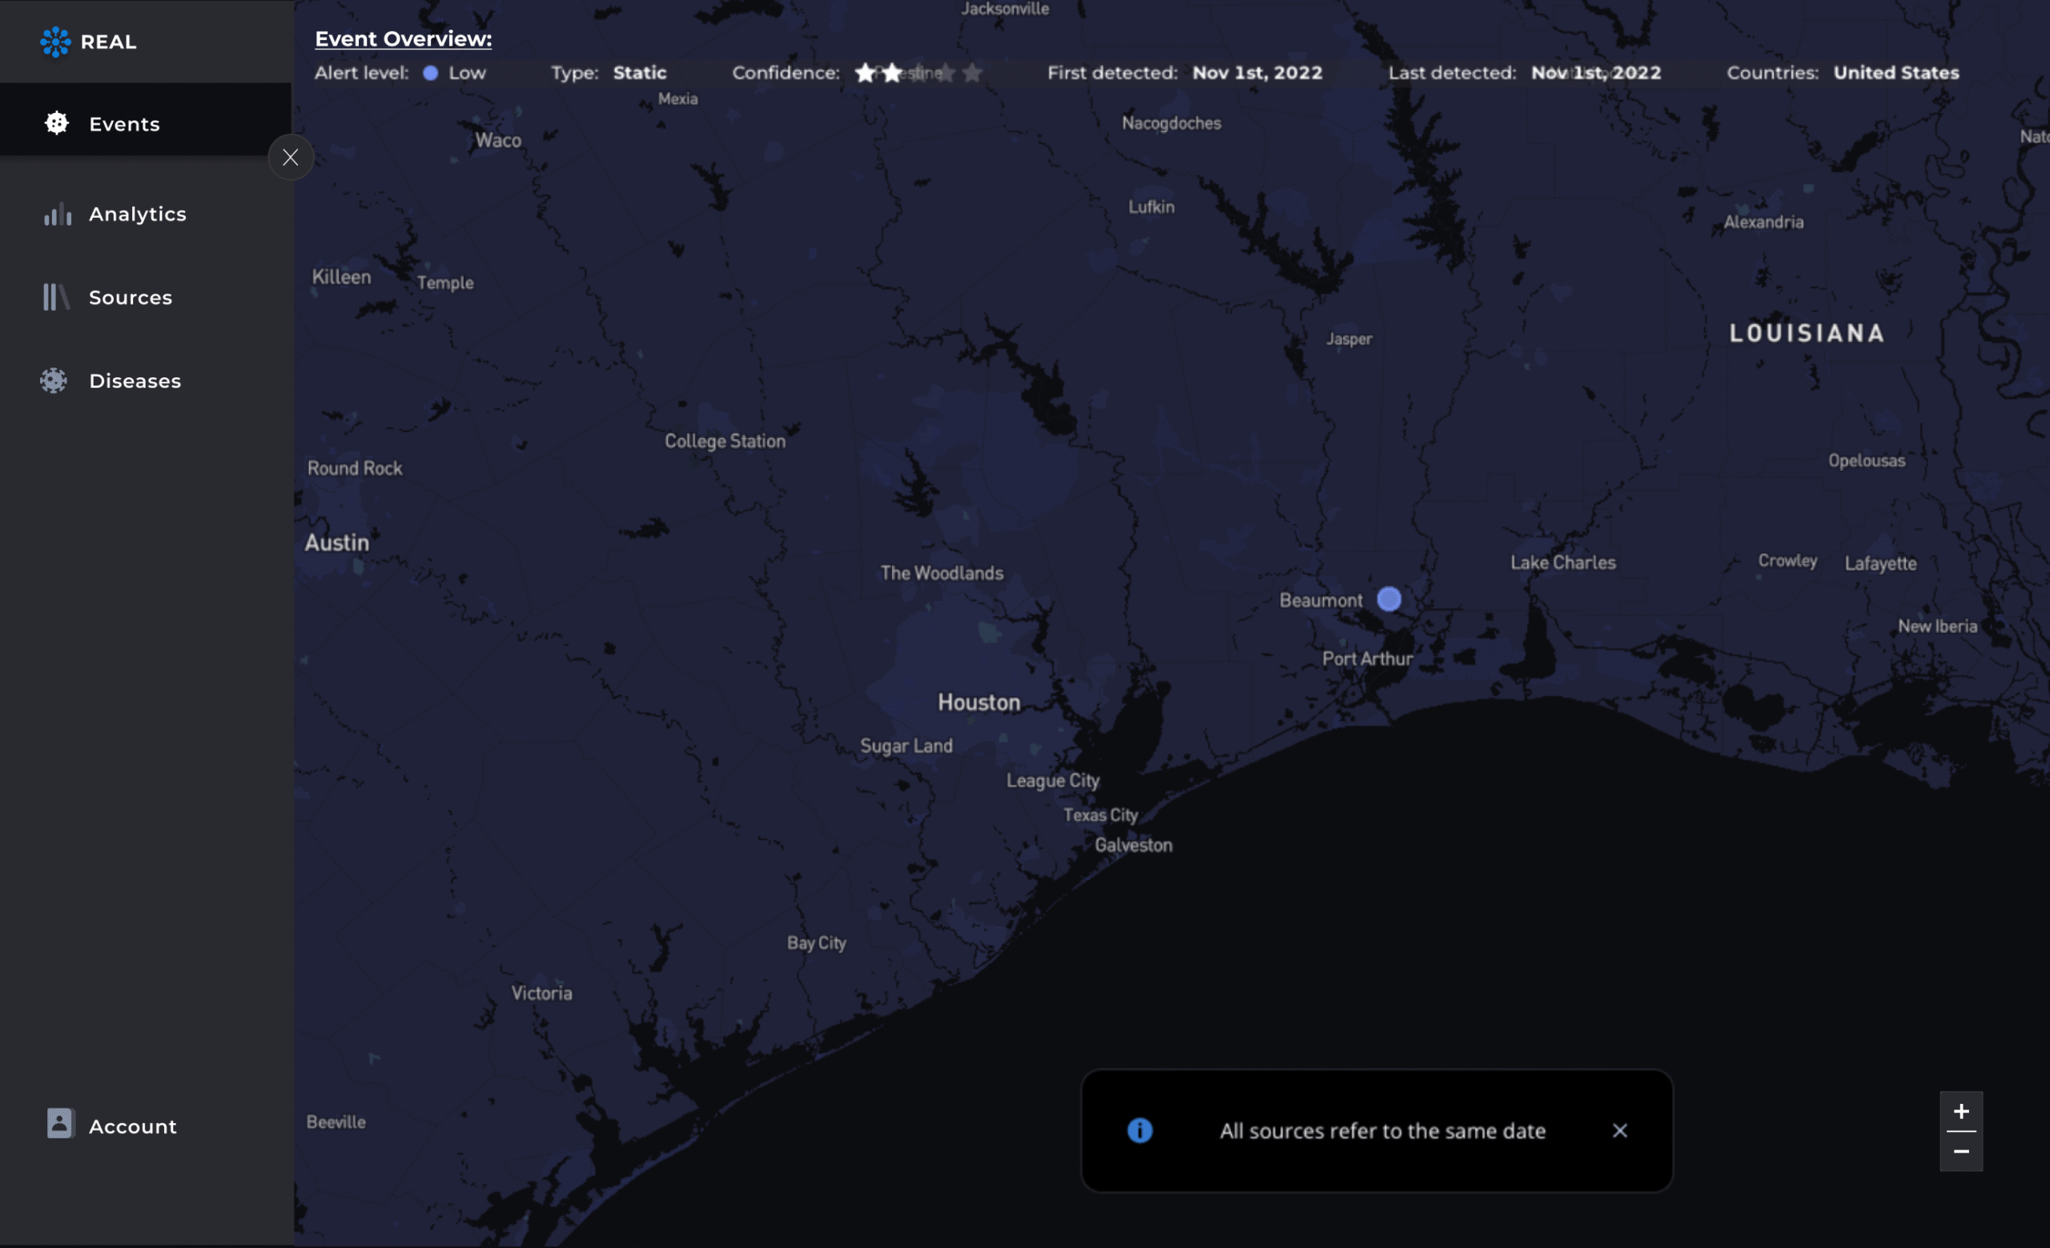Click the 'Beeville' map label
The width and height of the screenshot is (2050, 1248).
click(x=336, y=1121)
